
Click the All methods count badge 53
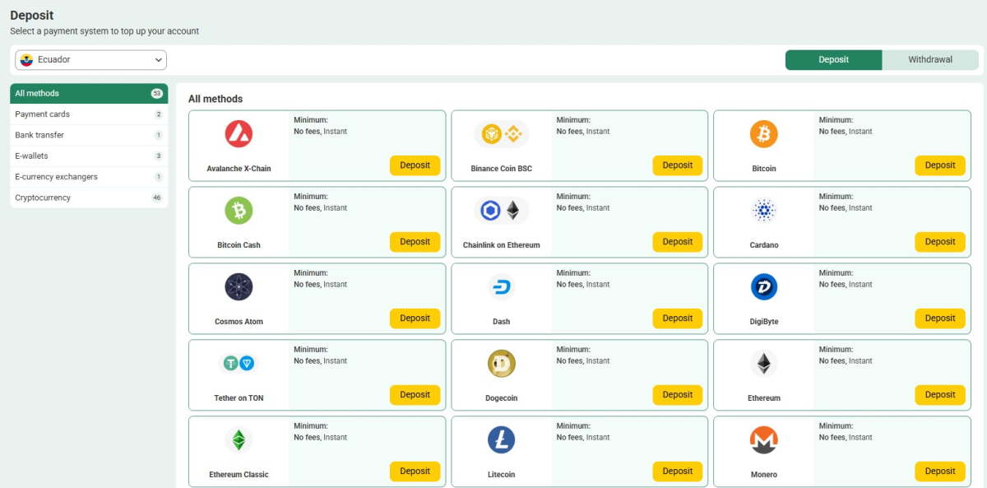coord(157,94)
